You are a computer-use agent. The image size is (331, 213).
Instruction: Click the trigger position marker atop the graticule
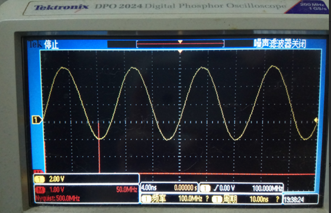click(x=180, y=51)
